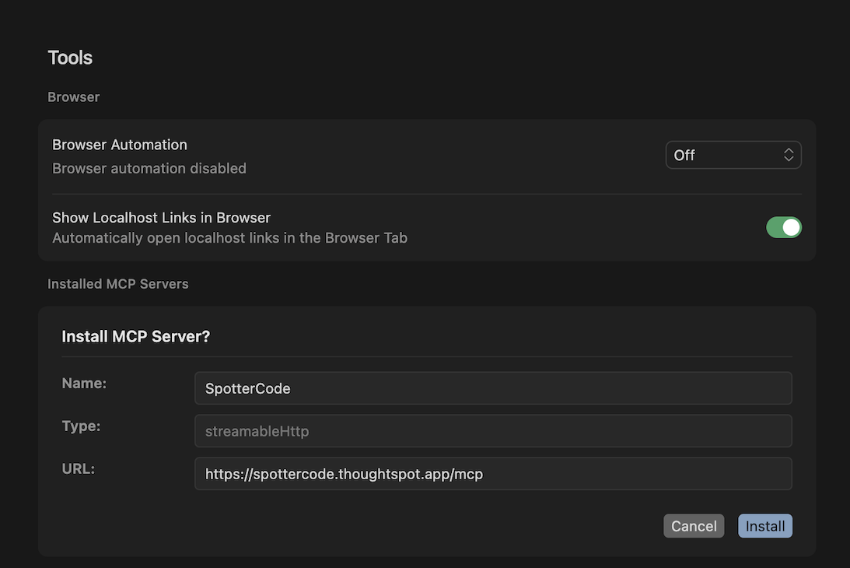Image resolution: width=850 pixels, height=568 pixels.
Task: Disable Show Localhost Links in Browser
Action: 784,226
